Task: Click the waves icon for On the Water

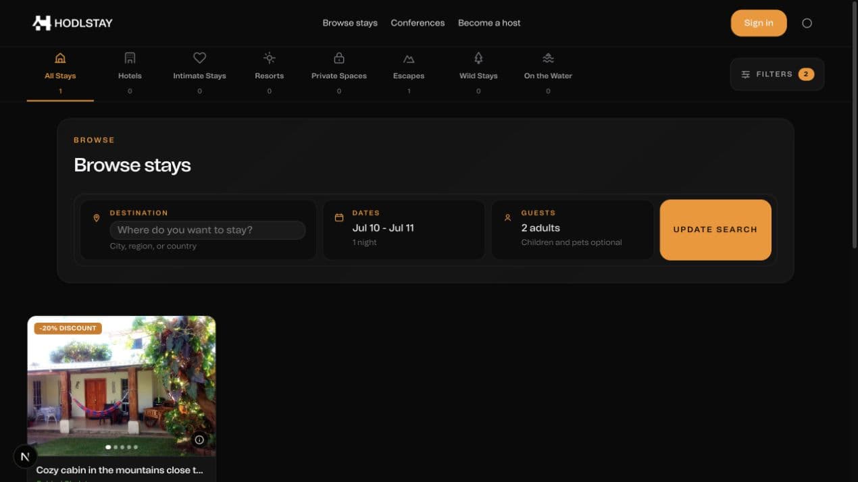Action: 548,58
